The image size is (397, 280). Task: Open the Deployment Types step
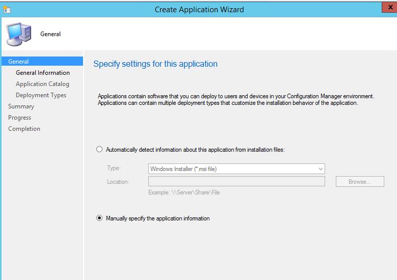(41, 95)
